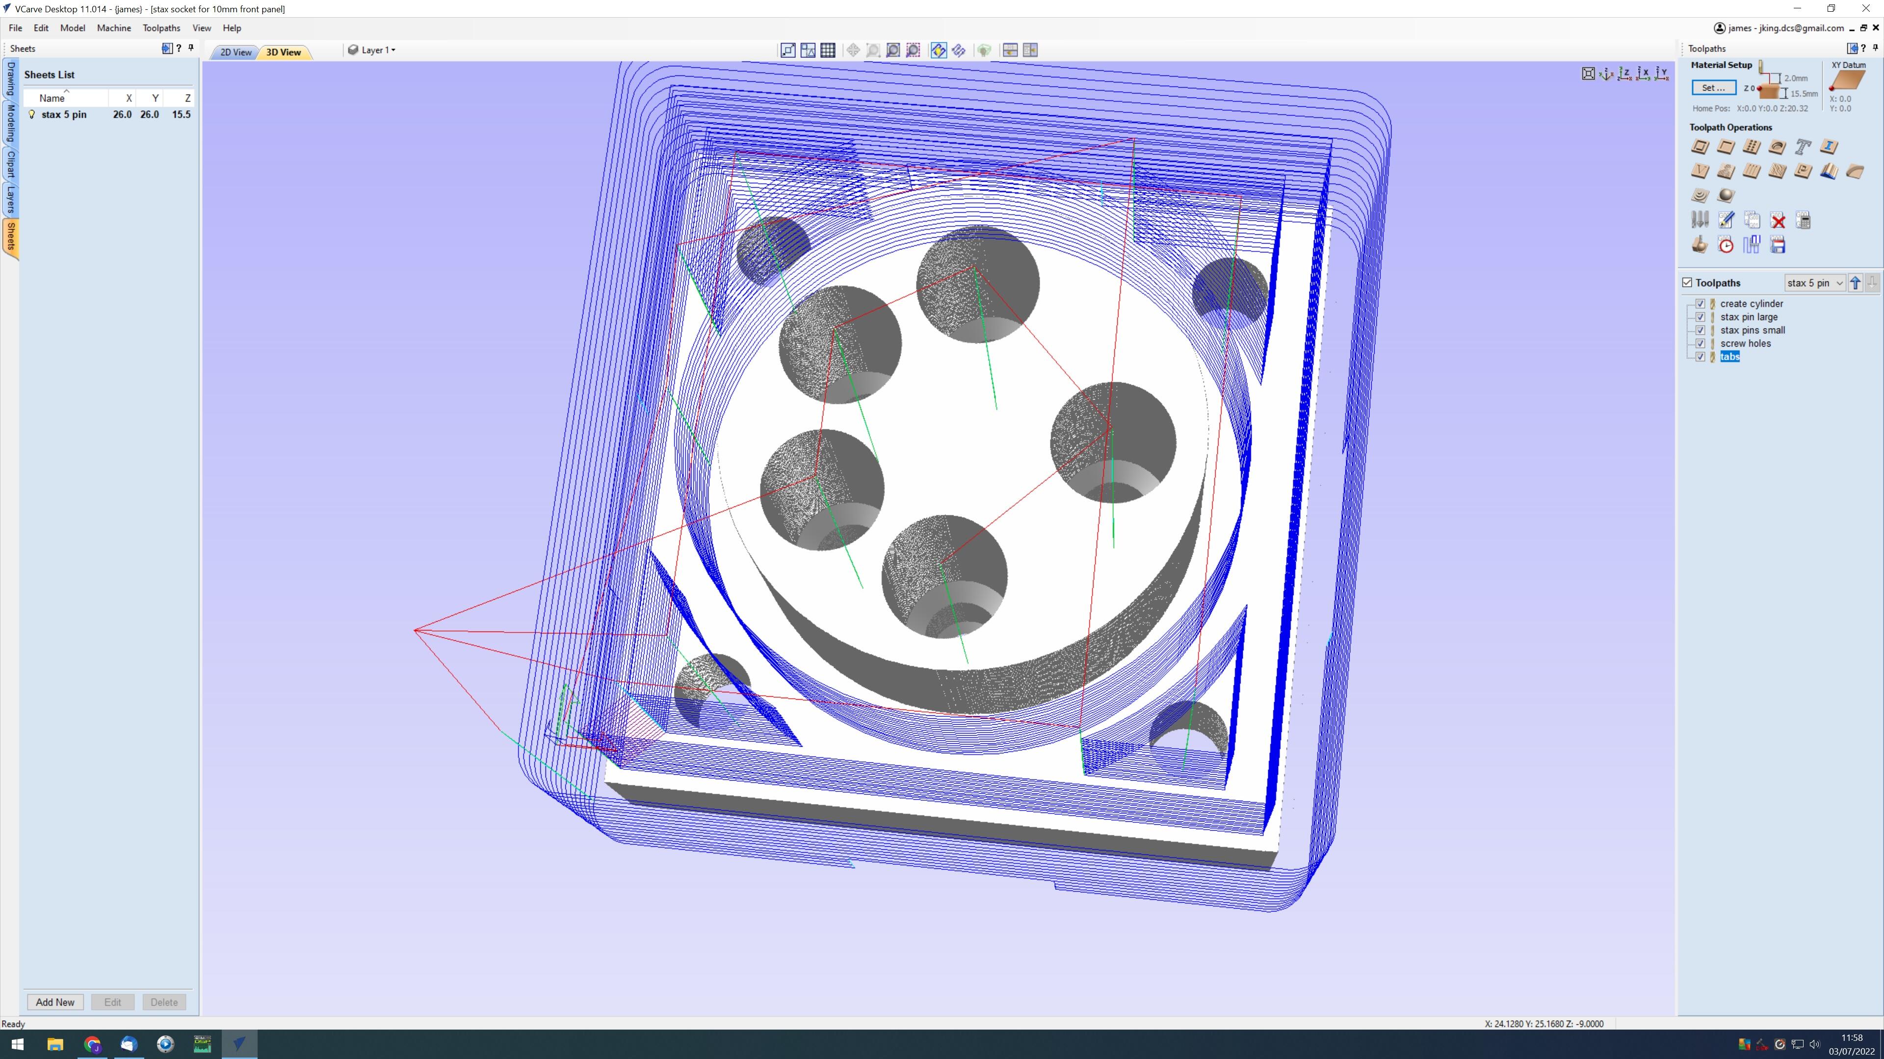1884x1059 pixels.
Task: Delete toolpath using red X icon
Action: (1777, 221)
